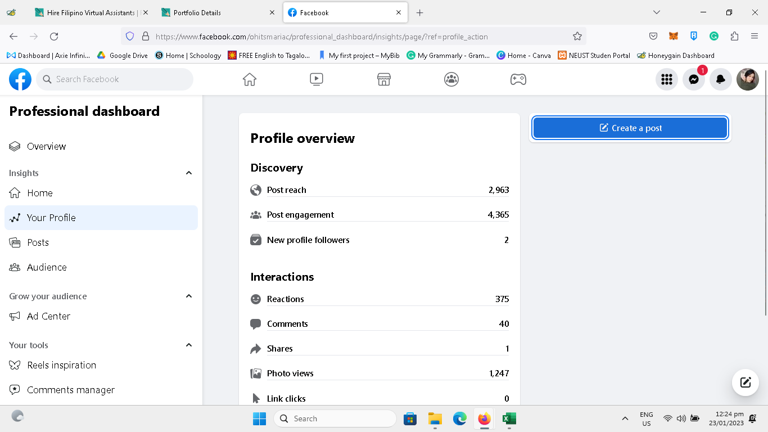This screenshot has width=768, height=432.
Task: Open the Windows Start menu
Action: coord(259,418)
